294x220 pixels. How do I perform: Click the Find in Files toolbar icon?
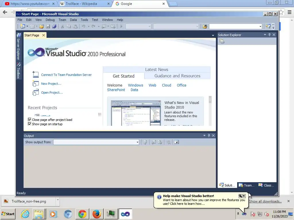(x=205, y=27)
